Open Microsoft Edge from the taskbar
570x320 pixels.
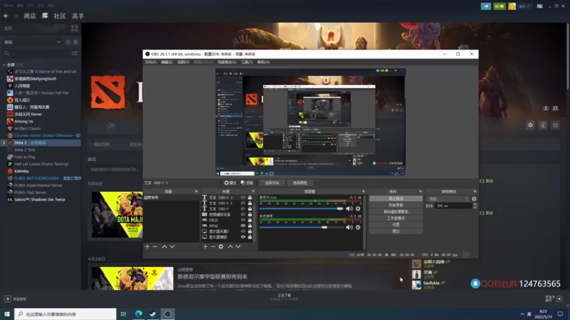pos(138,314)
